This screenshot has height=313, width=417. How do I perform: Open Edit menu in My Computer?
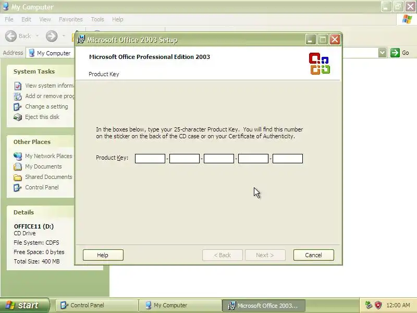pyautogui.click(x=26, y=19)
